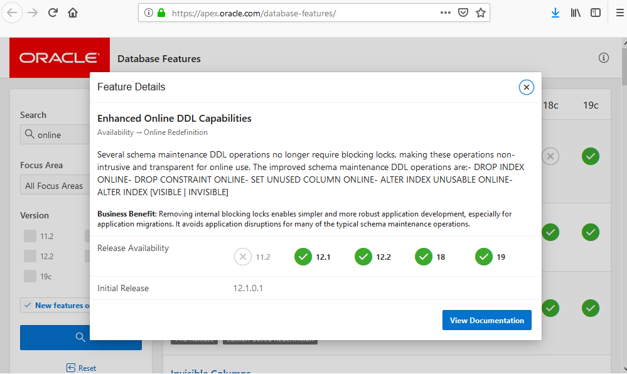Click the 19 green check in Release Availability
This screenshot has width=627, height=374.
tap(484, 257)
